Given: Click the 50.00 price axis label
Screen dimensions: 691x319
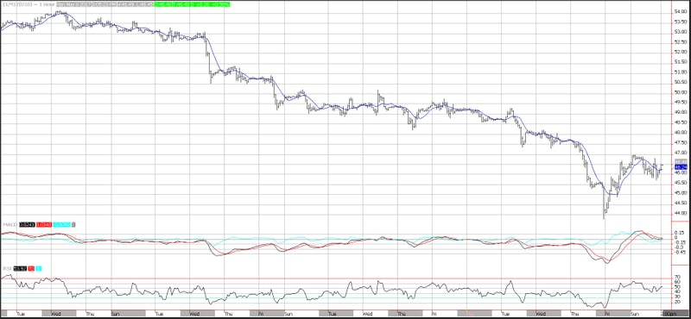Looking at the screenshot, I should pyautogui.click(x=680, y=92).
